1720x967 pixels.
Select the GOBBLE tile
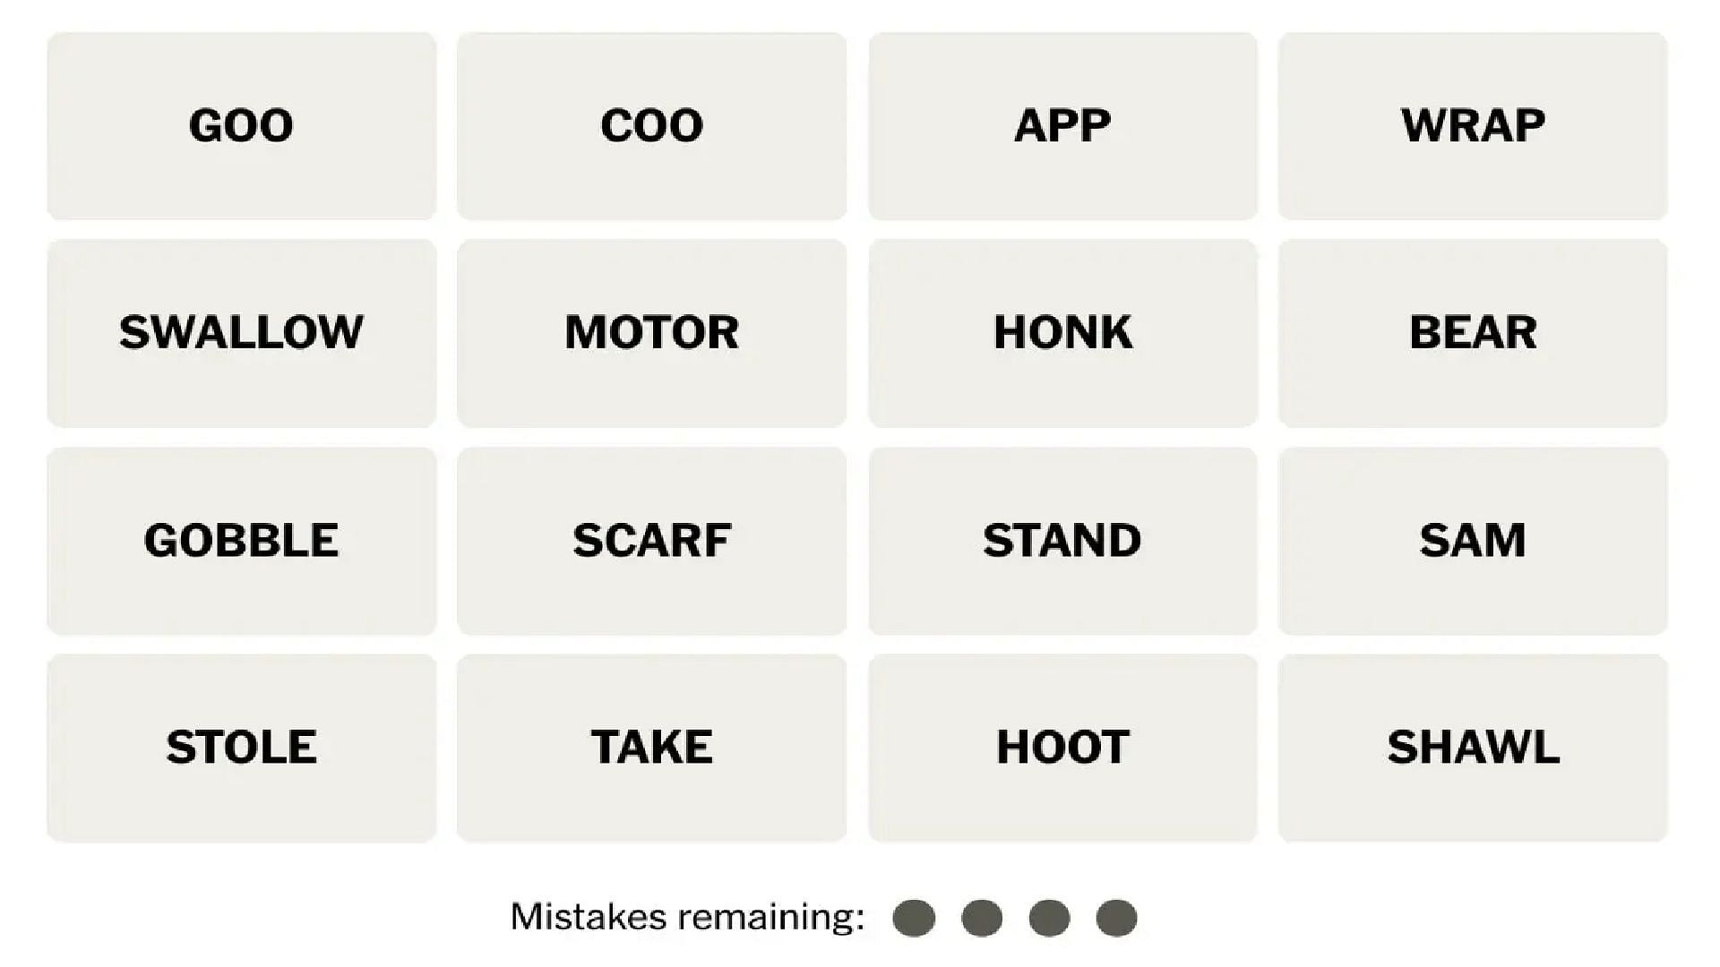242,538
